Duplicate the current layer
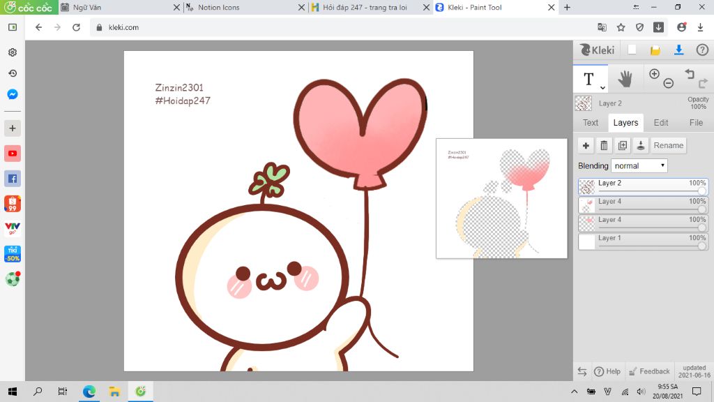714x402 pixels. coord(623,146)
